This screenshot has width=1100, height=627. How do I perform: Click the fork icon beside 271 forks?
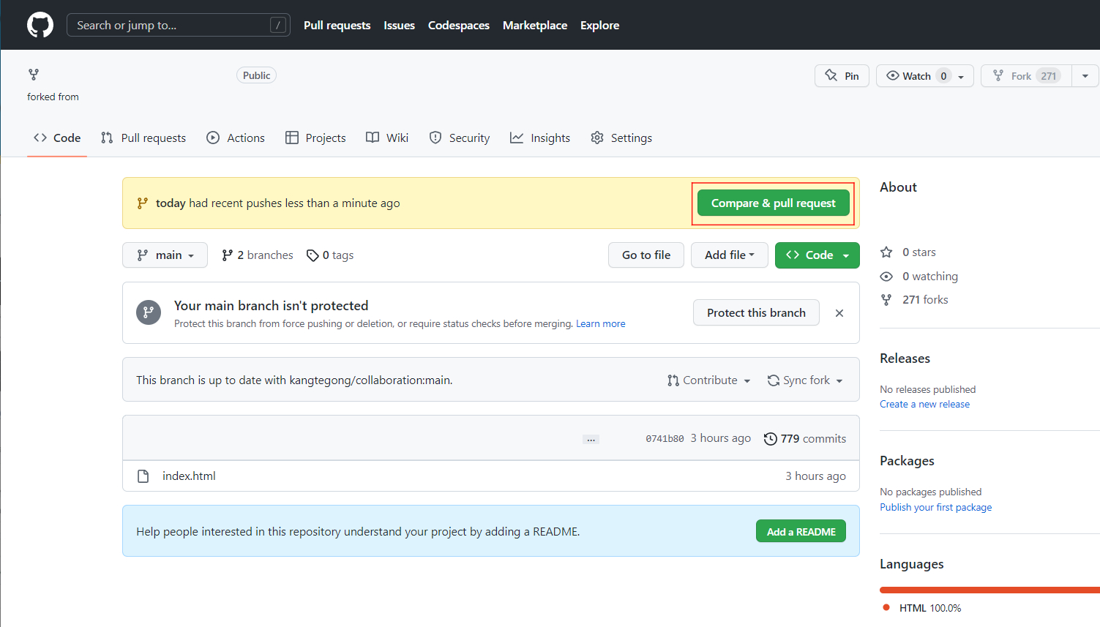886,300
